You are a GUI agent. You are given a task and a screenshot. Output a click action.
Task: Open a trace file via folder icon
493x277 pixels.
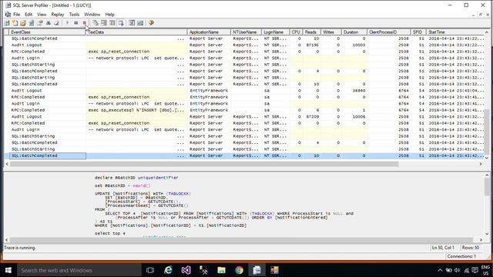[x=23, y=23]
